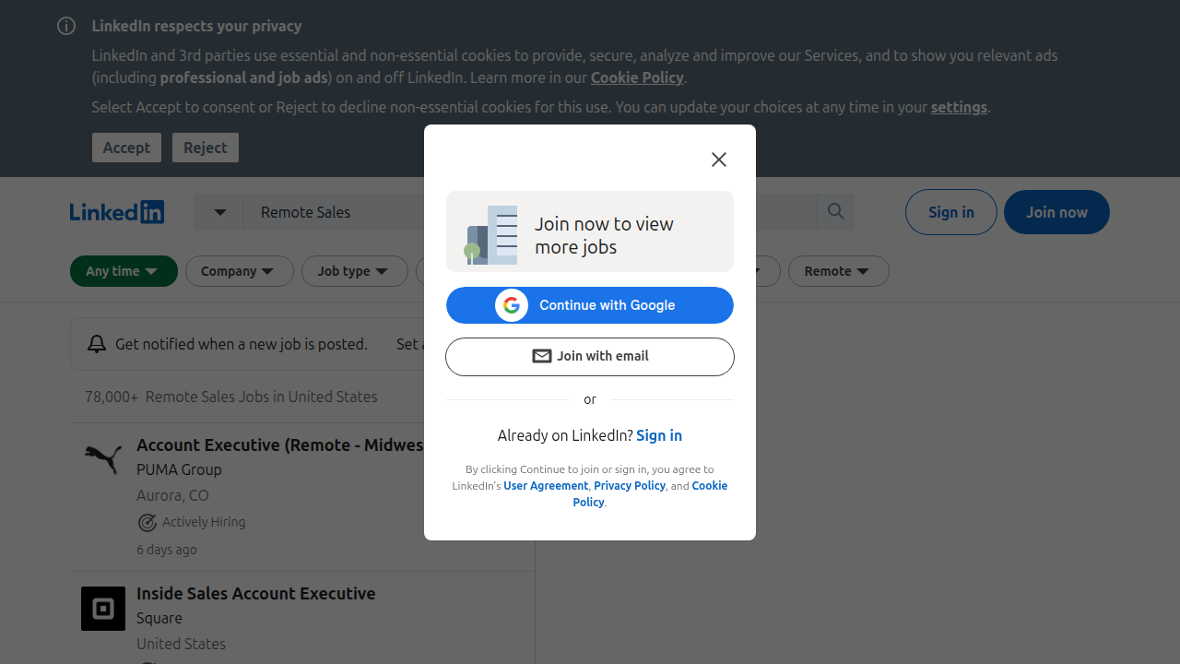Image resolution: width=1180 pixels, height=664 pixels.
Task: Open Cookie Policy link in banner
Action: click(x=637, y=77)
